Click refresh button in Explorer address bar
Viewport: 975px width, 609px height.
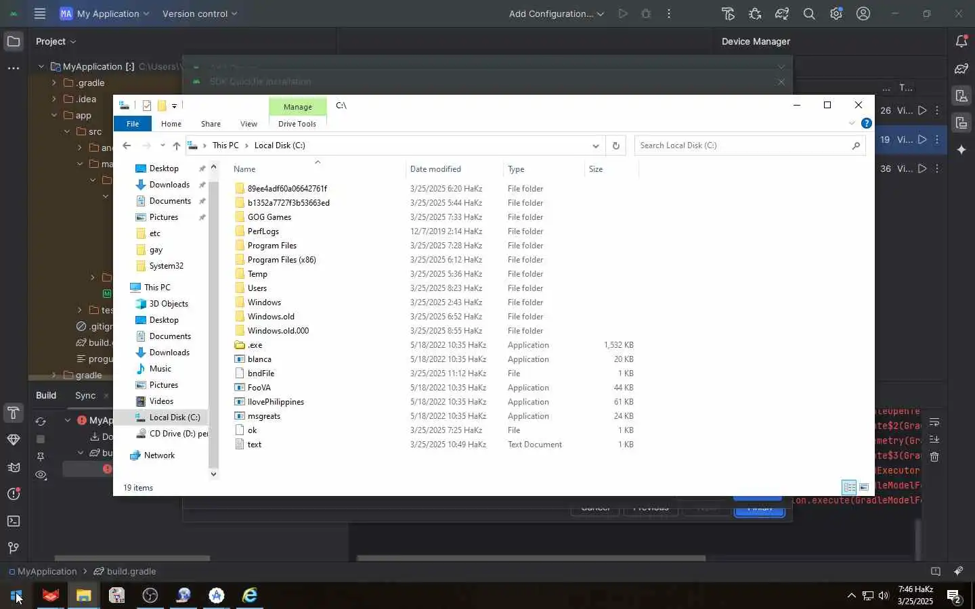(615, 145)
